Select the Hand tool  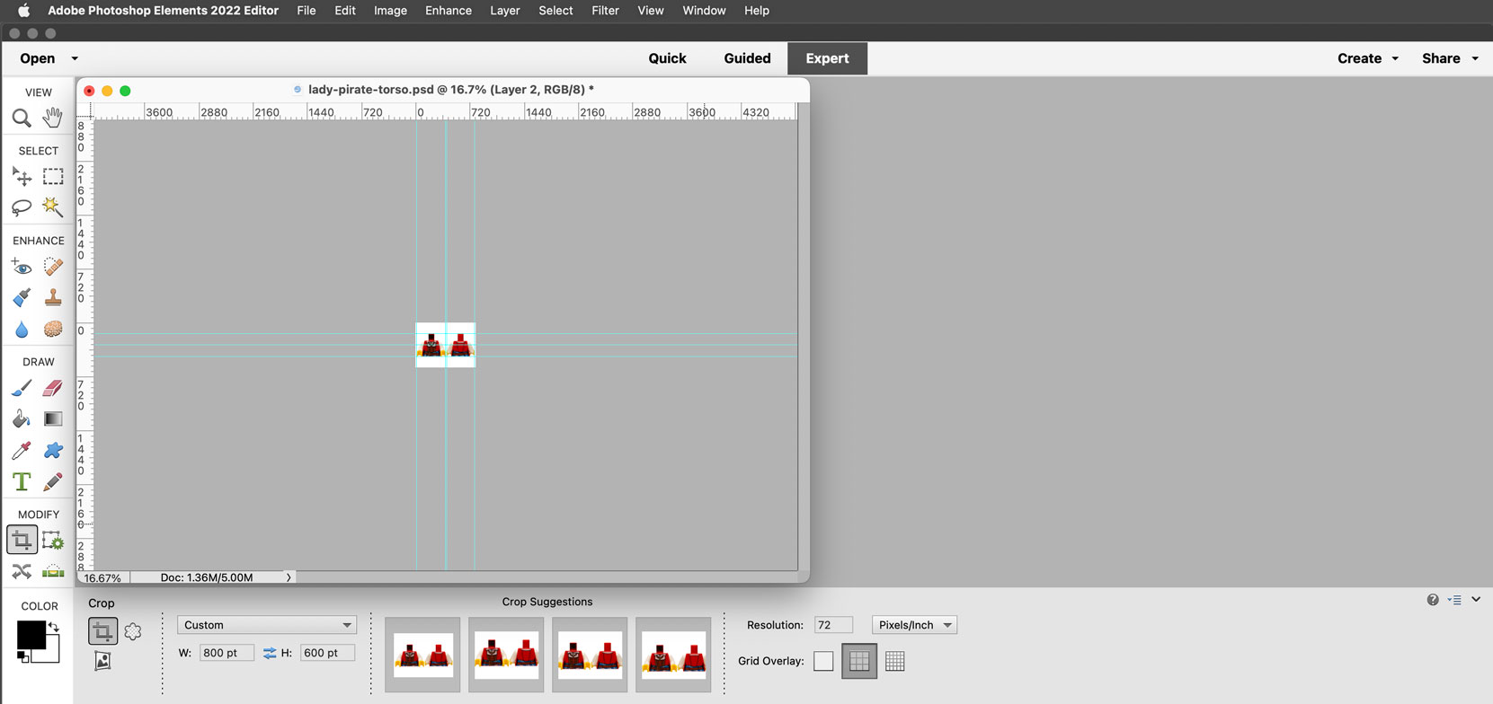[53, 118]
